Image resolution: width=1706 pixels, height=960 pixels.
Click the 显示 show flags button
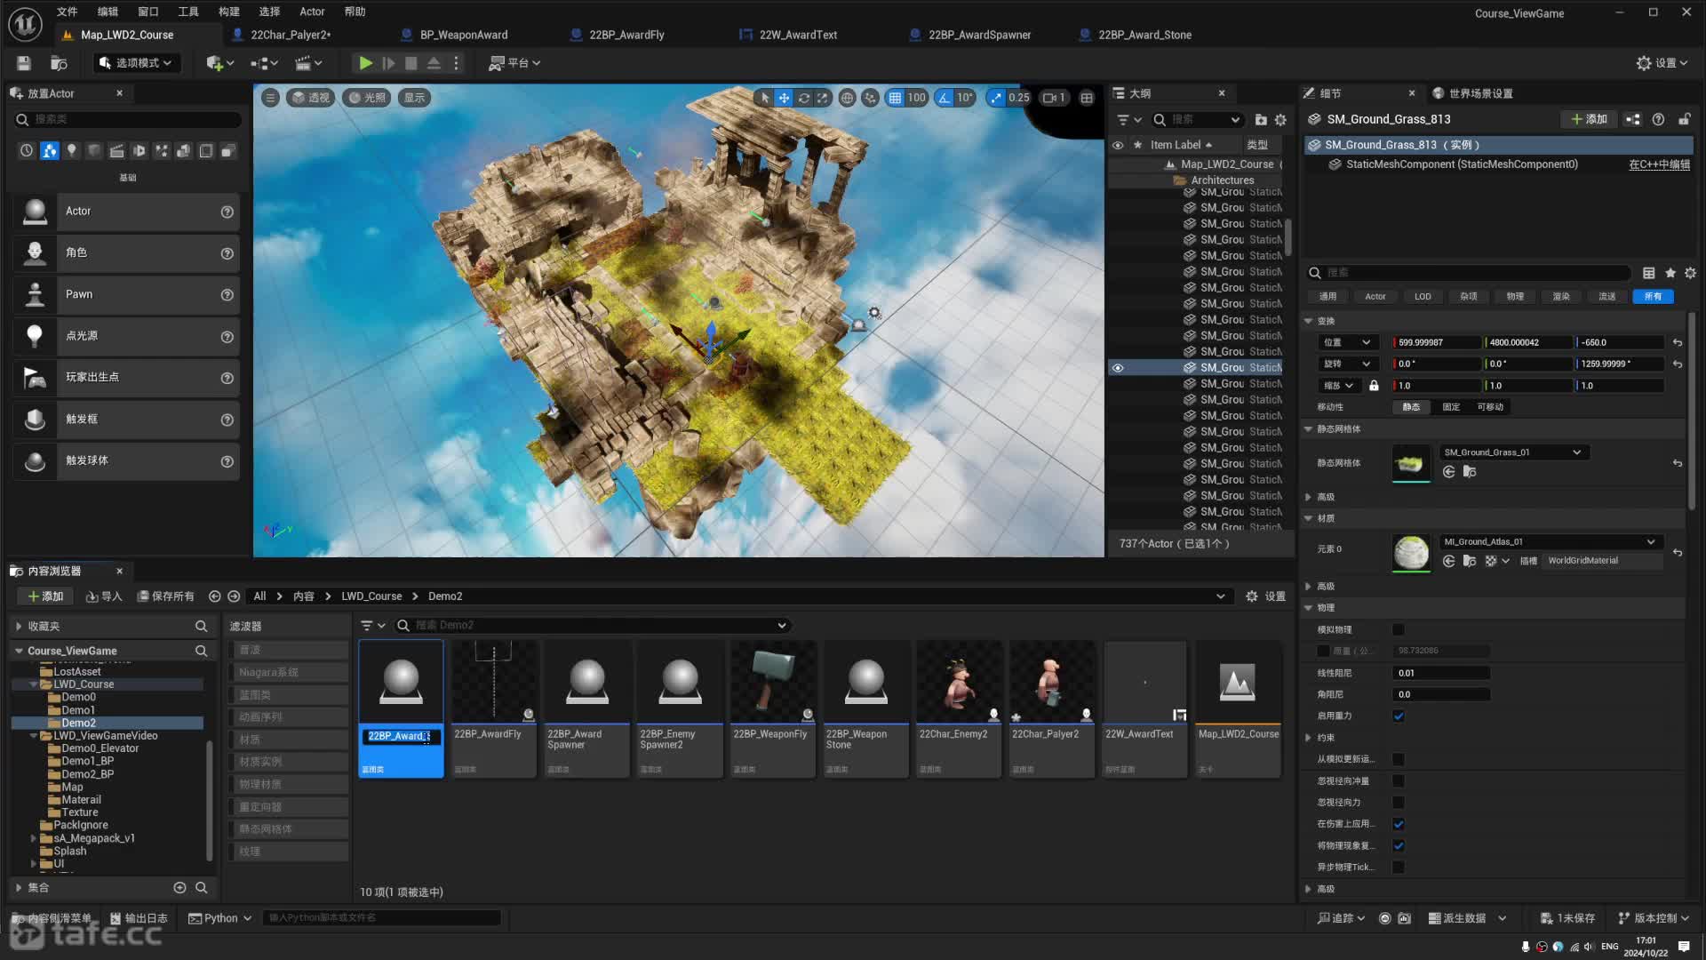click(415, 98)
